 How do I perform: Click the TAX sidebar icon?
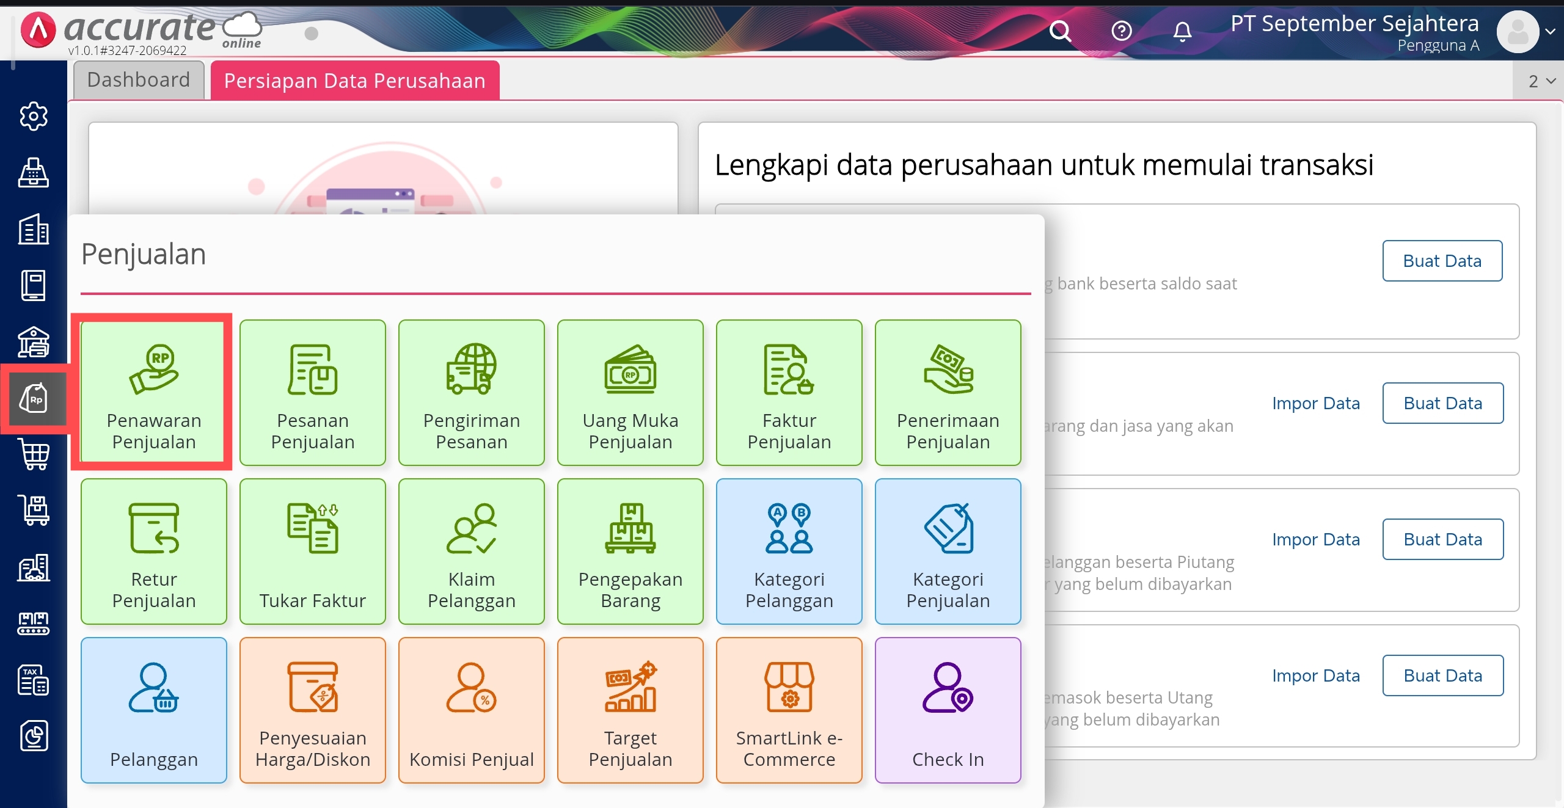[34, 680]
